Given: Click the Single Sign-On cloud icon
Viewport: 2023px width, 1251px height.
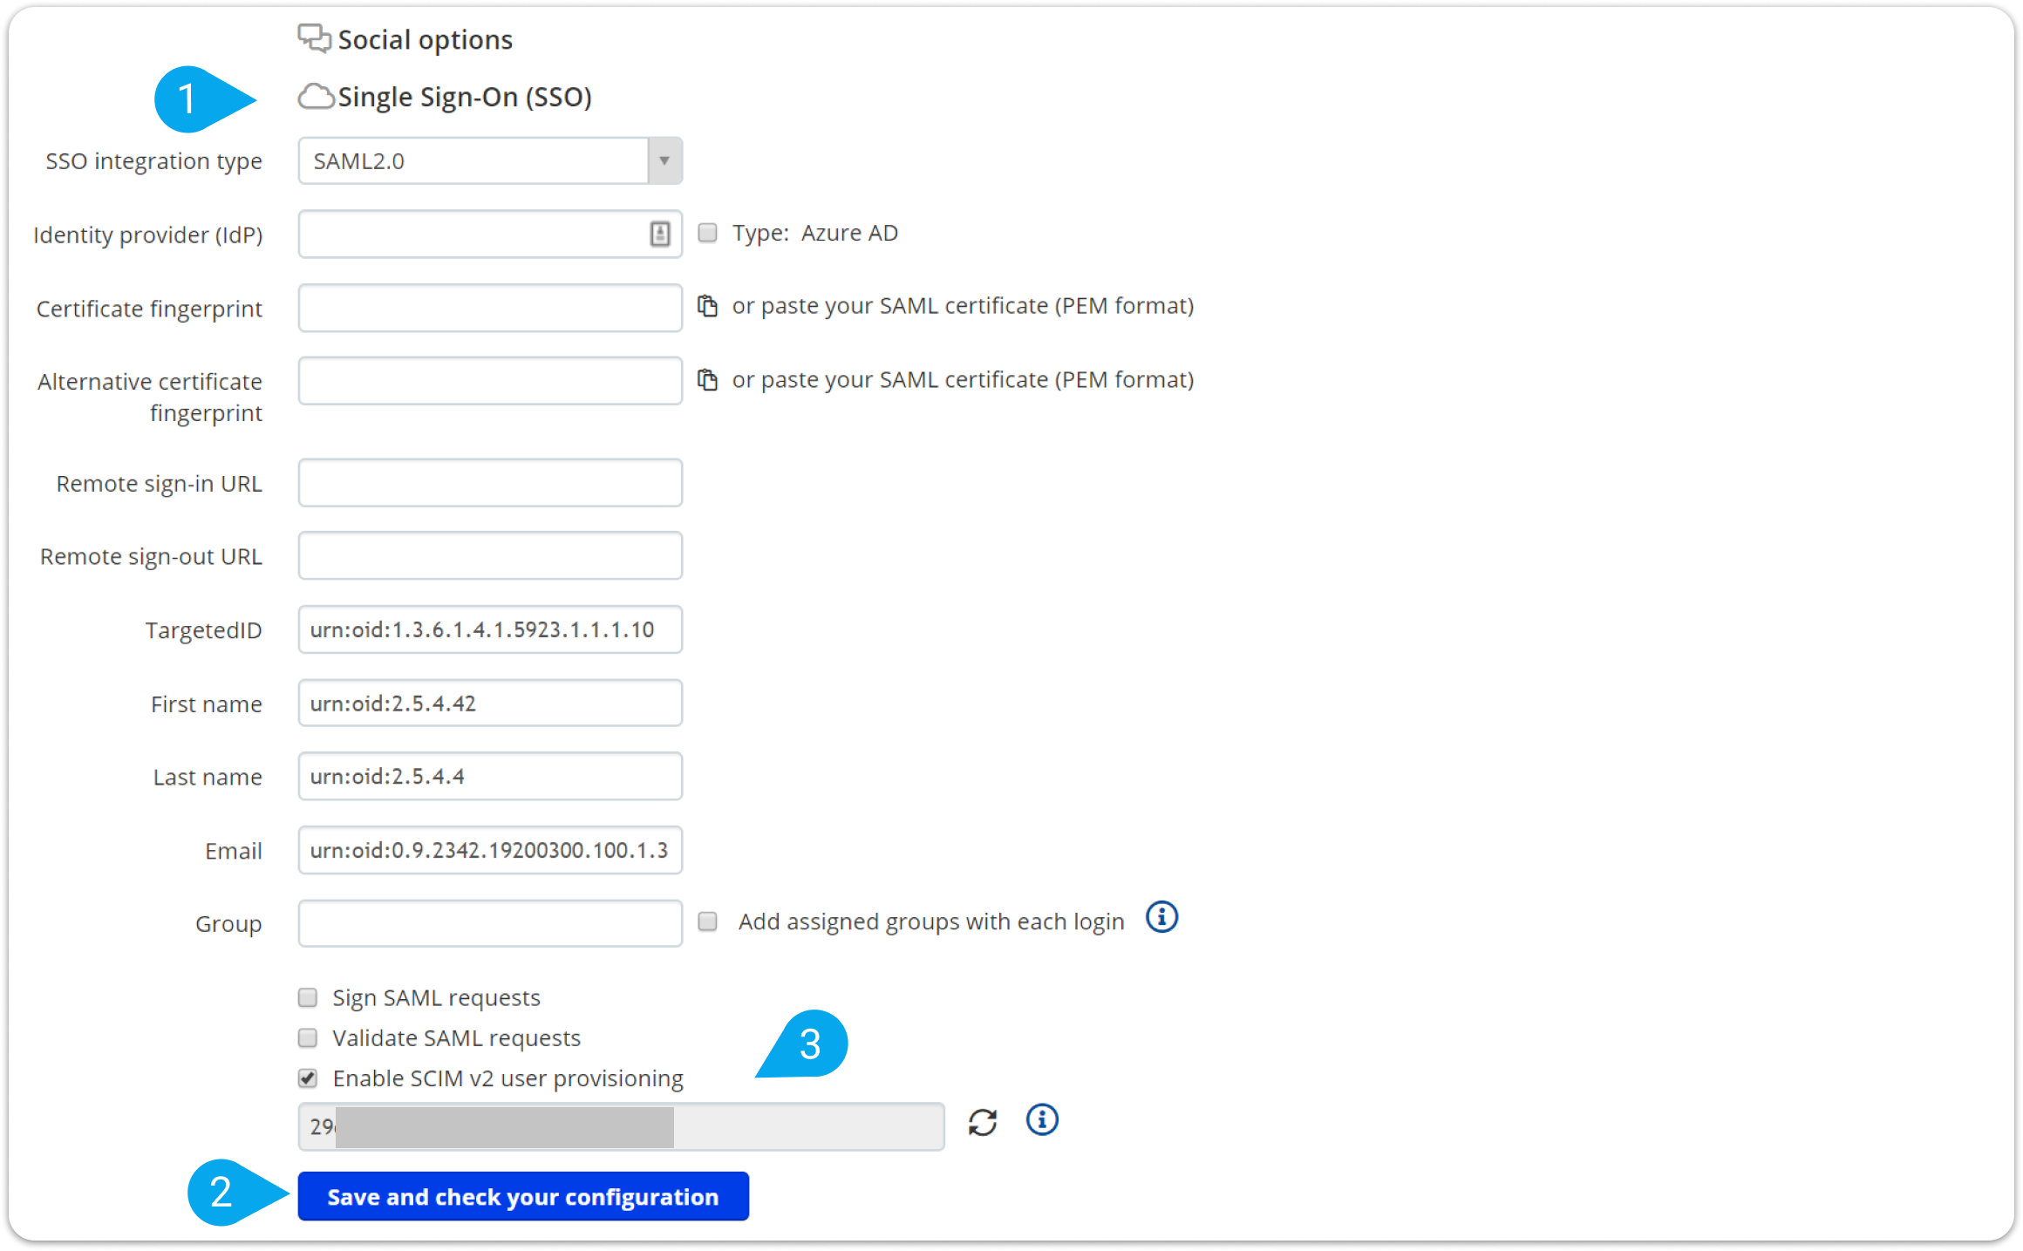Looking at the screenshot, I should [x=316, y=97].
